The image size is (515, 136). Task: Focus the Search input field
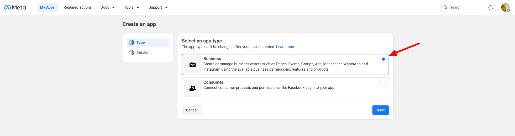(x=465, y=8)
